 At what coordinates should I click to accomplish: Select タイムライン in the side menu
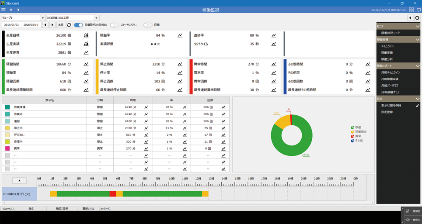pos(387,46)
